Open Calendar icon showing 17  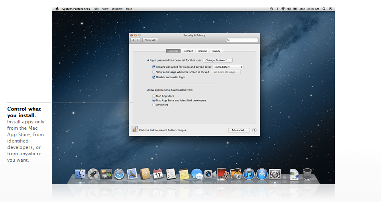158,174
